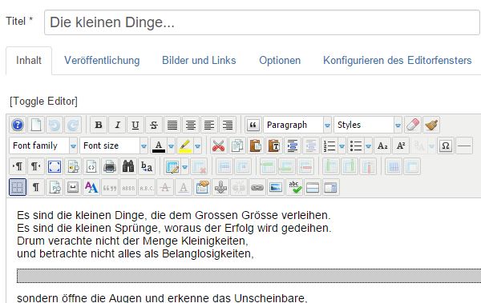This screenshot has width=481, height=303.
Task: Insert or edit a table
Action: pos(172,166)
